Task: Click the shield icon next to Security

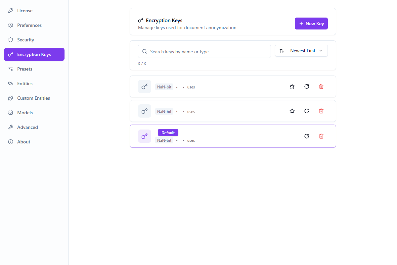Action: pos(10,40)
